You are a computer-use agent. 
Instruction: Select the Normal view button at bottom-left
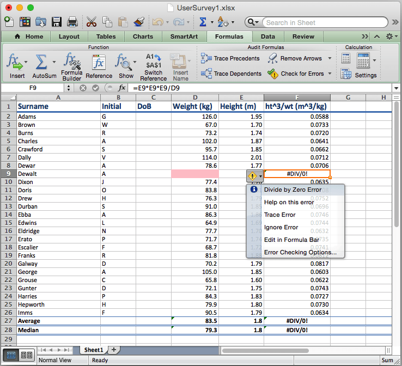coord(11,355)
